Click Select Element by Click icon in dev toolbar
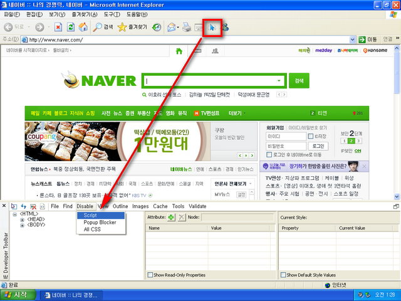 14,206
